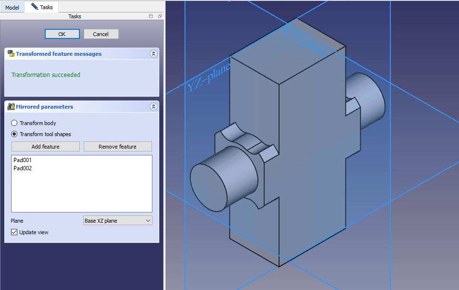Click the front circular face of the cylinder
459x290 pixels.
point(209,184)
